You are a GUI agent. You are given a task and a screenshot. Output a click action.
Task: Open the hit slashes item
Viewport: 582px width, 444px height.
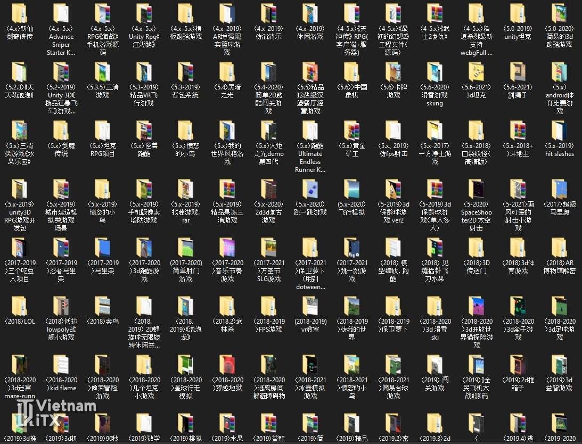pos(559,131)
